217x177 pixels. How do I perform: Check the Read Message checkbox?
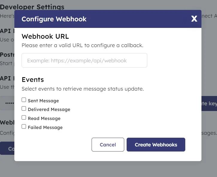[x=24, y=118]
